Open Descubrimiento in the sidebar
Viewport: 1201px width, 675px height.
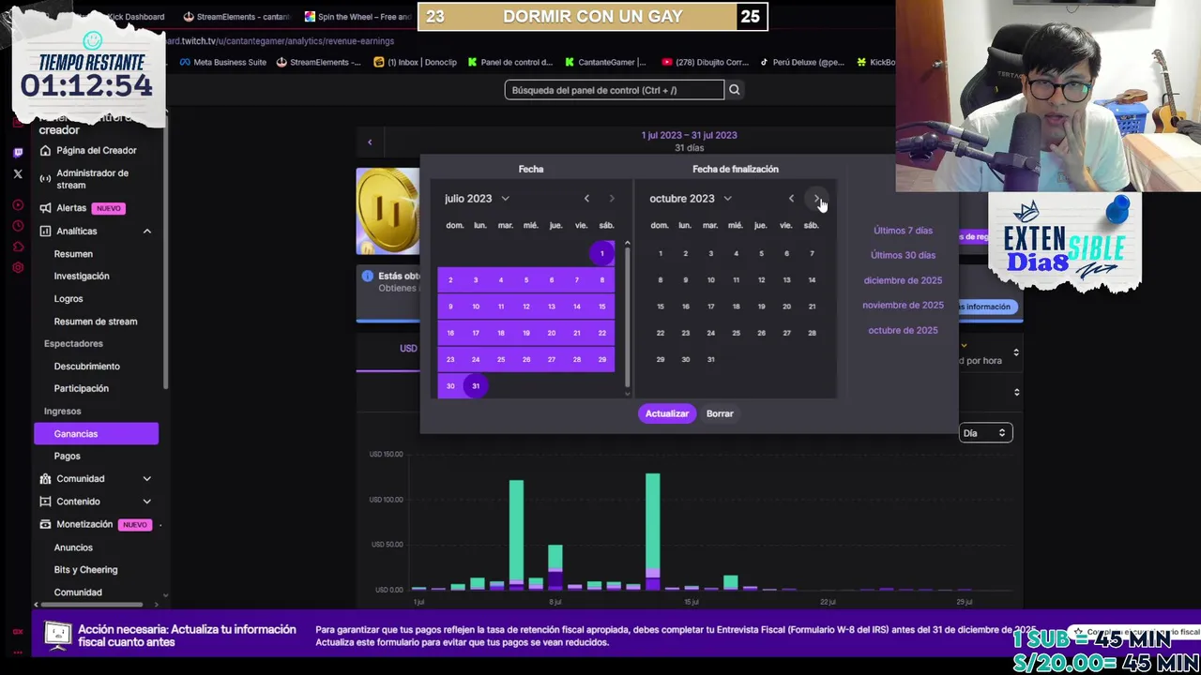point(86,367)
